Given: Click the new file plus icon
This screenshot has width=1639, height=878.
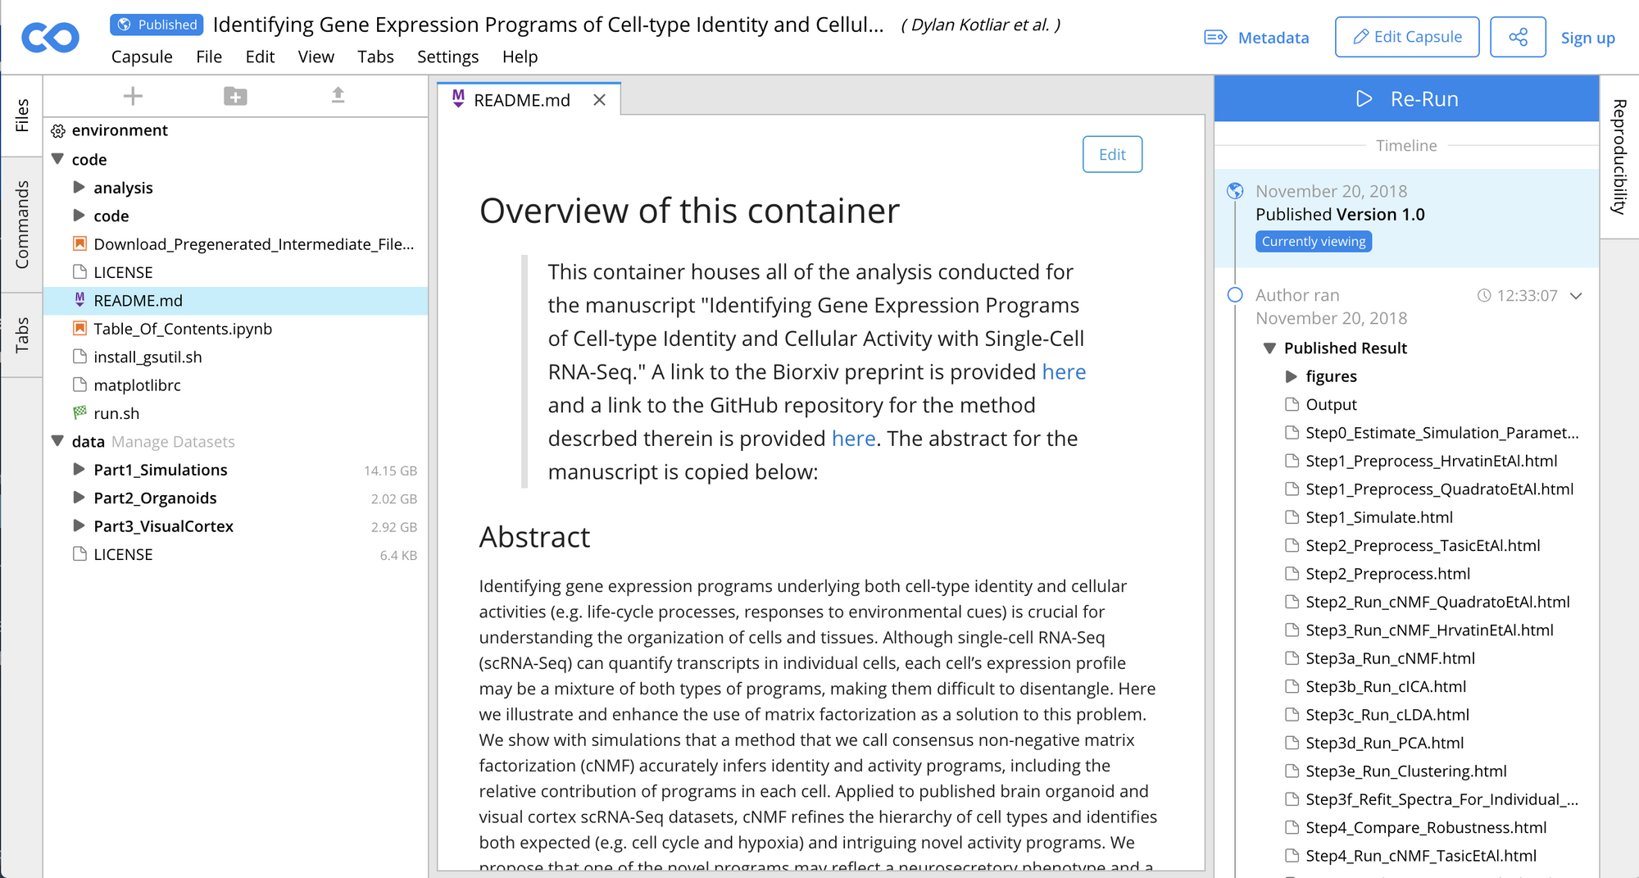Looking at the screenshot, I should [133, 96].
